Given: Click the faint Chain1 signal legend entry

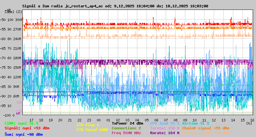Looking at the screenshot, I should click(205, 133).
